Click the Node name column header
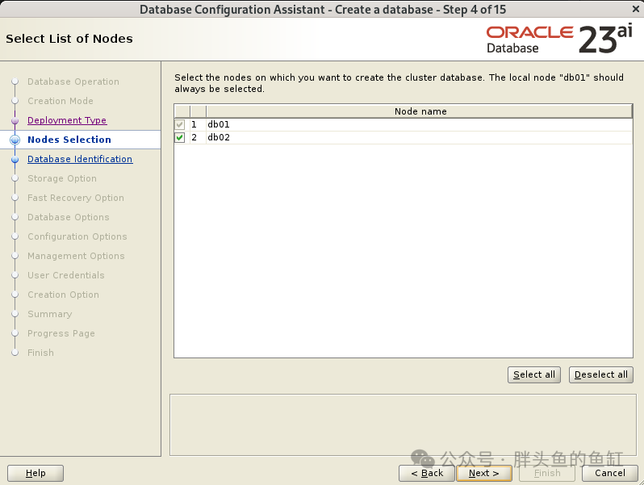 click(420, 111)
